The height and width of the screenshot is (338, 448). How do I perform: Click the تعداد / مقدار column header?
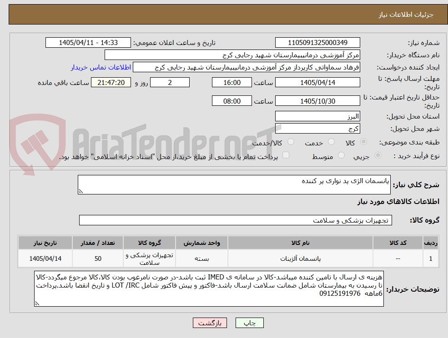coord(98,243)
